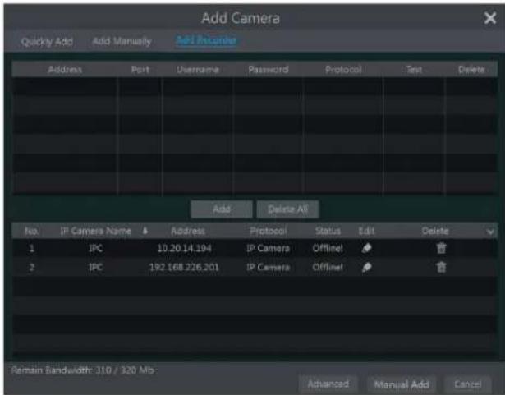Delete the camera at 192.168.226.201
This screenshot has width=505, height=395.
tap(441, 267)
